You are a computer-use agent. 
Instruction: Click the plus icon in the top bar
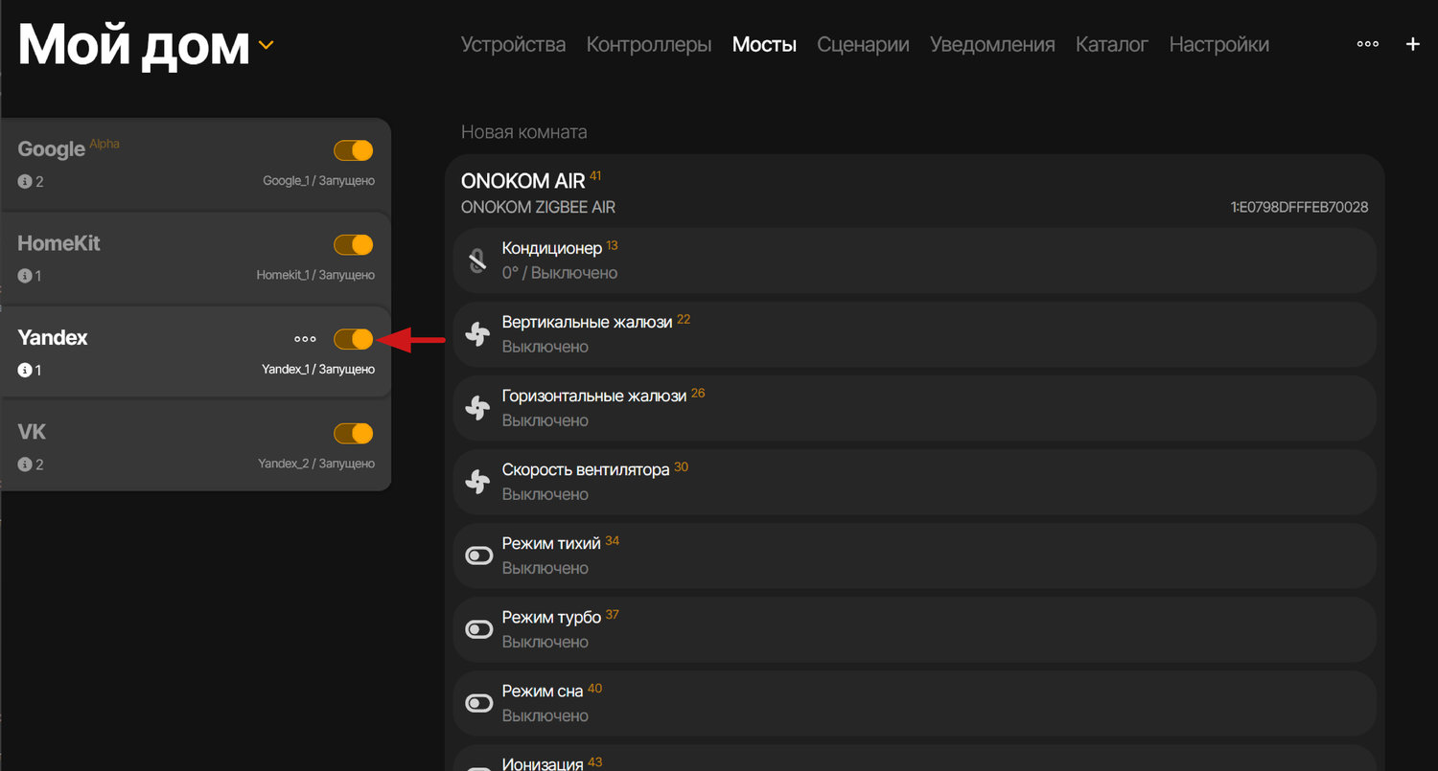(x=1412, y=44)
